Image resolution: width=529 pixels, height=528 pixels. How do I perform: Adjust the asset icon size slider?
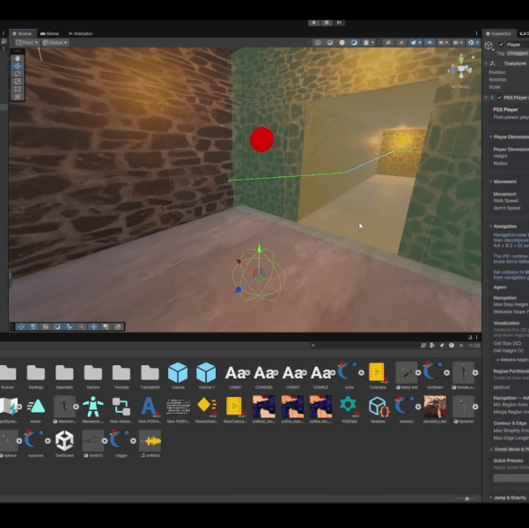coord(467,499)
